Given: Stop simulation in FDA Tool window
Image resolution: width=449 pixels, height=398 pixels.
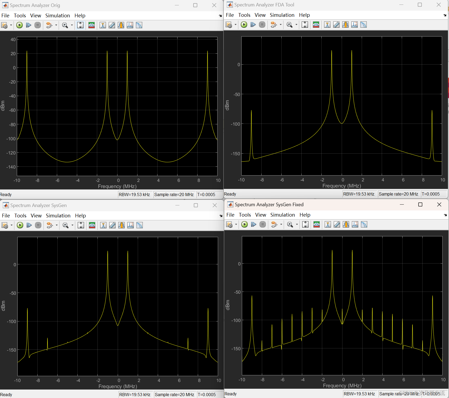Looking at the screenshot, I should click(262, 25).
